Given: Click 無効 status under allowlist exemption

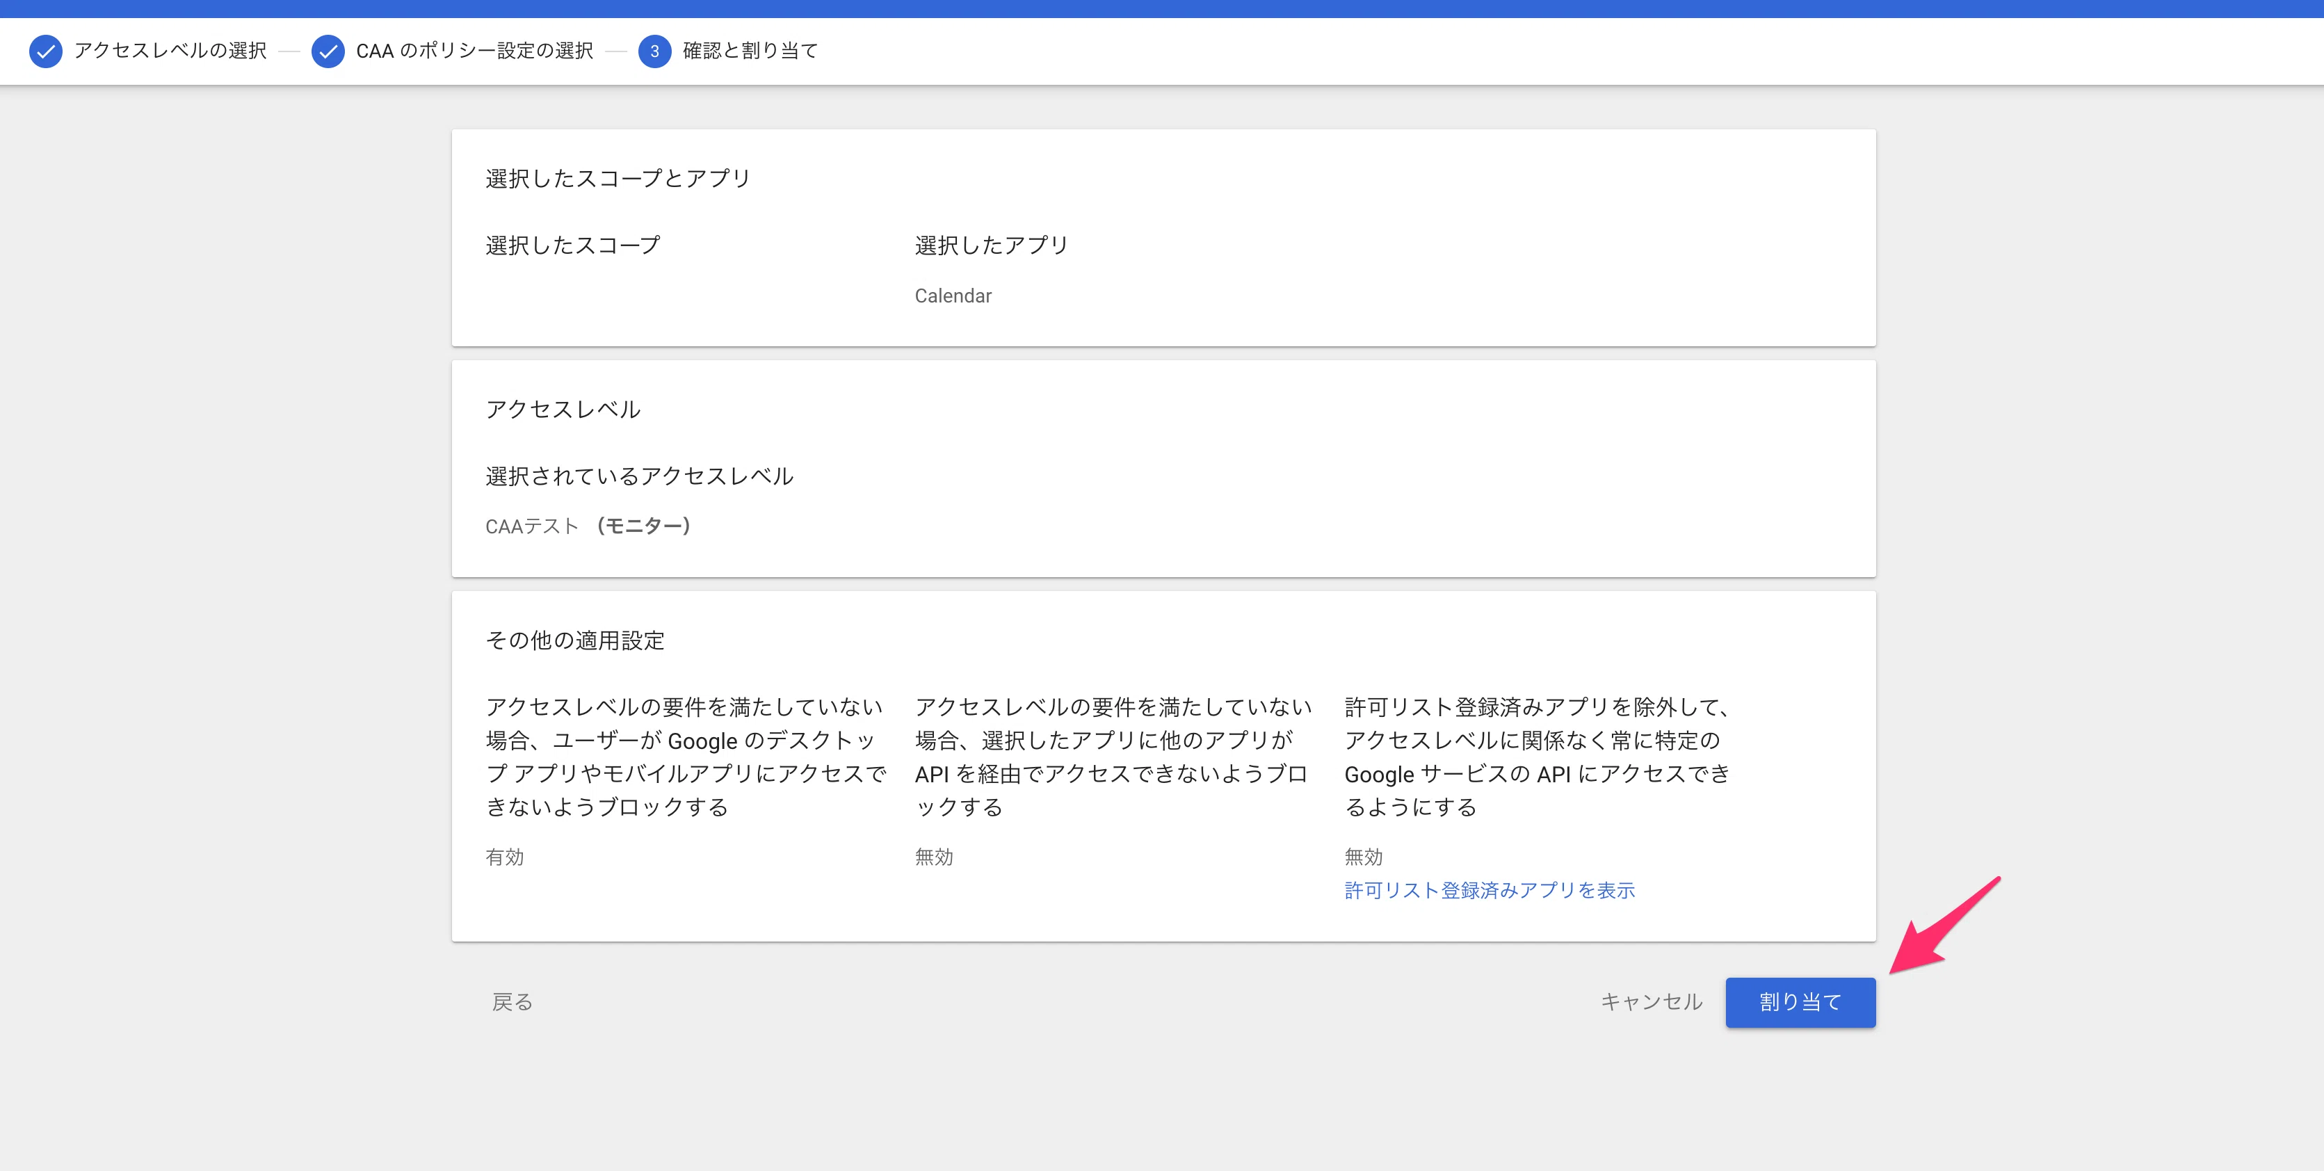Looking at the screenshot, I should point(1363,857).
